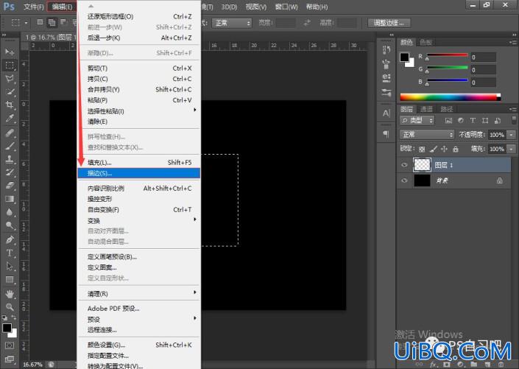Choose 自由变换(F) menu entry
This screenshot has height=369, width=519.
pos(139,210)
